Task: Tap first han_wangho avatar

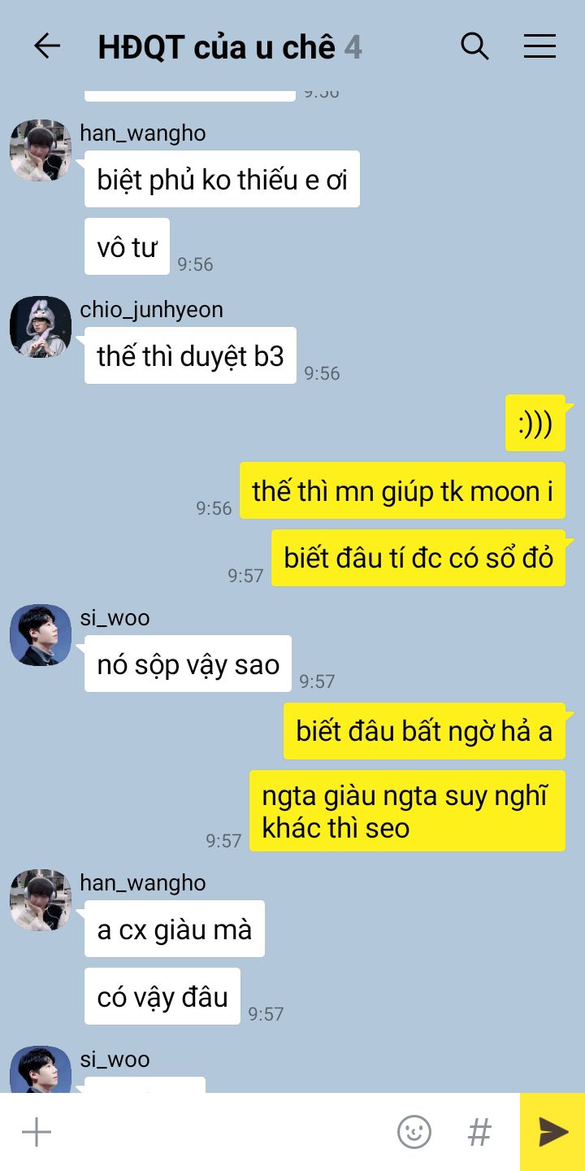Action: point(41,150)
